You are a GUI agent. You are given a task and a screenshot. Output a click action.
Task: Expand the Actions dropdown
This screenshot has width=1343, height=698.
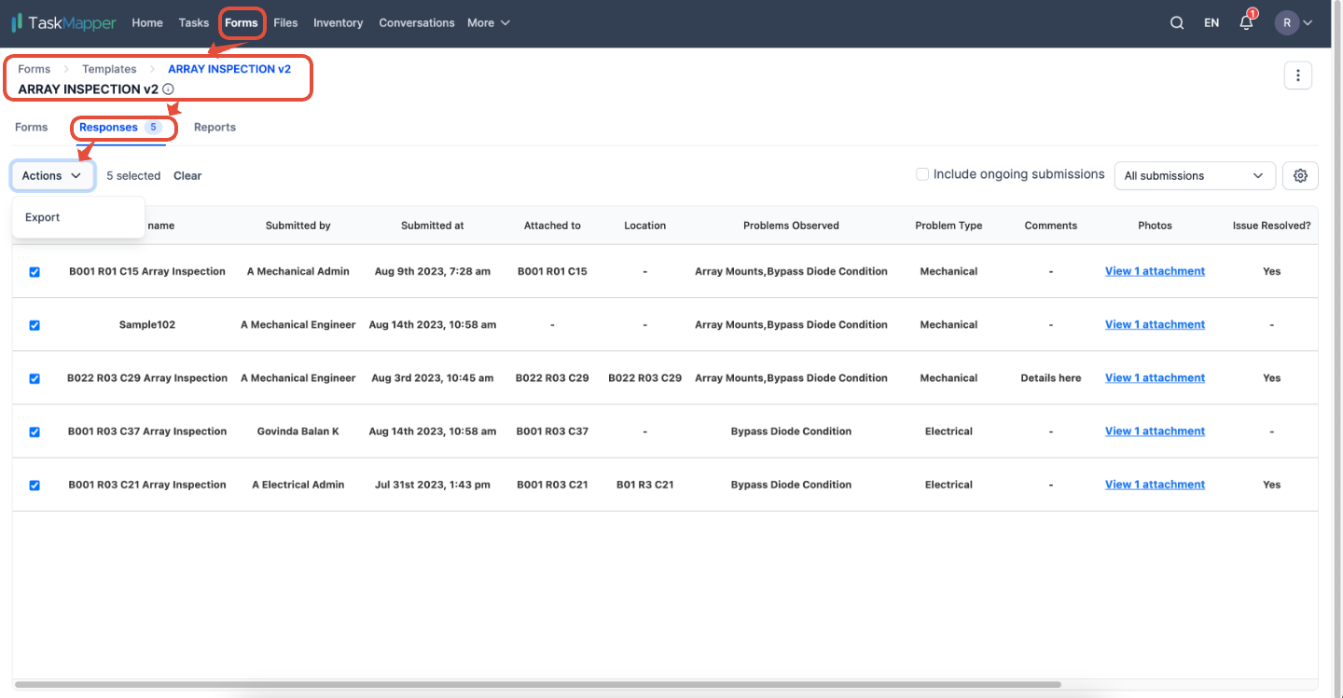pos(52,175)
